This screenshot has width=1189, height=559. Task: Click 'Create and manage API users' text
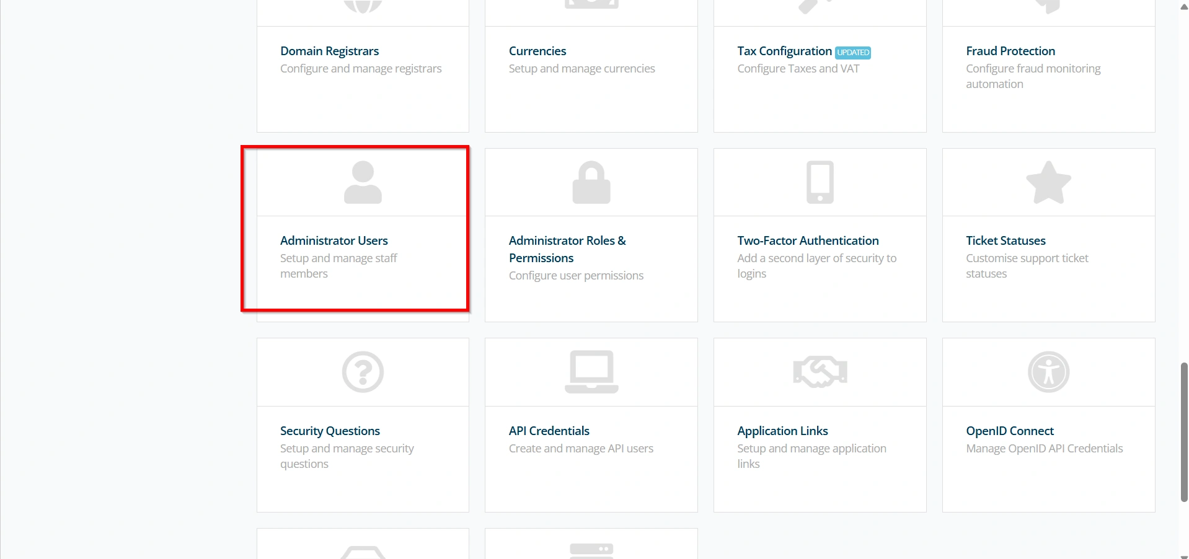tap(581, 449)
